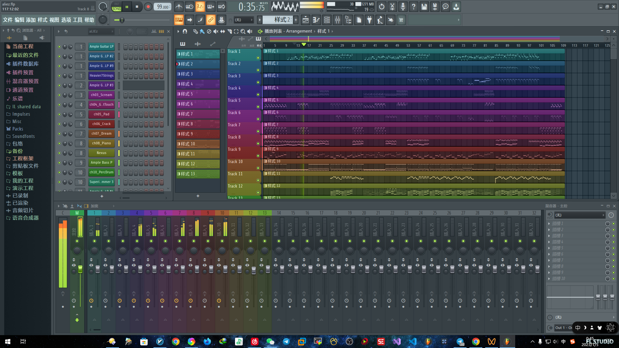Select 样式 5 in the pattern picker

[x=198, y=94]
